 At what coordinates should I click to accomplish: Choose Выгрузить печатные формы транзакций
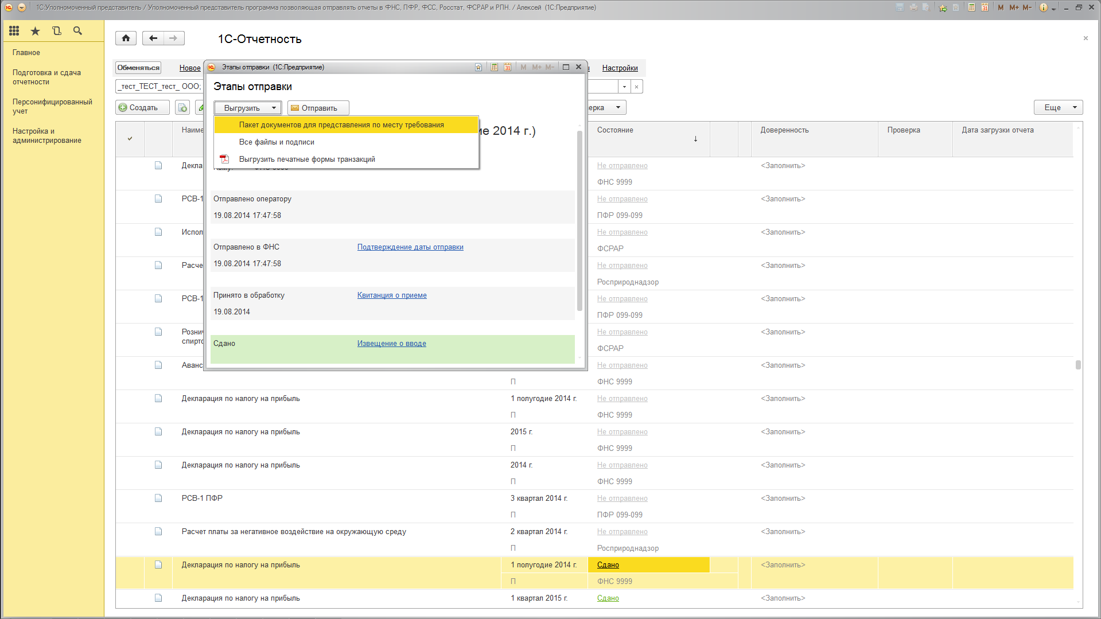346,159
